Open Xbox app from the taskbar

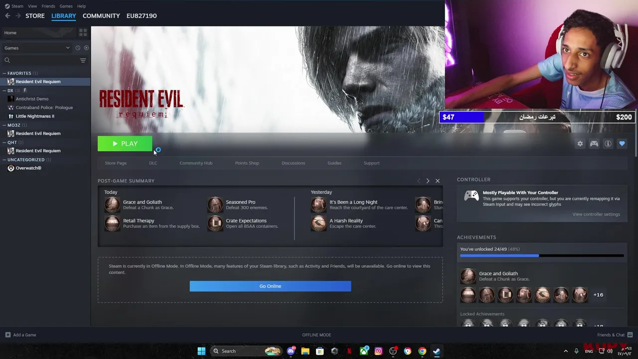[x=364, y=351]
